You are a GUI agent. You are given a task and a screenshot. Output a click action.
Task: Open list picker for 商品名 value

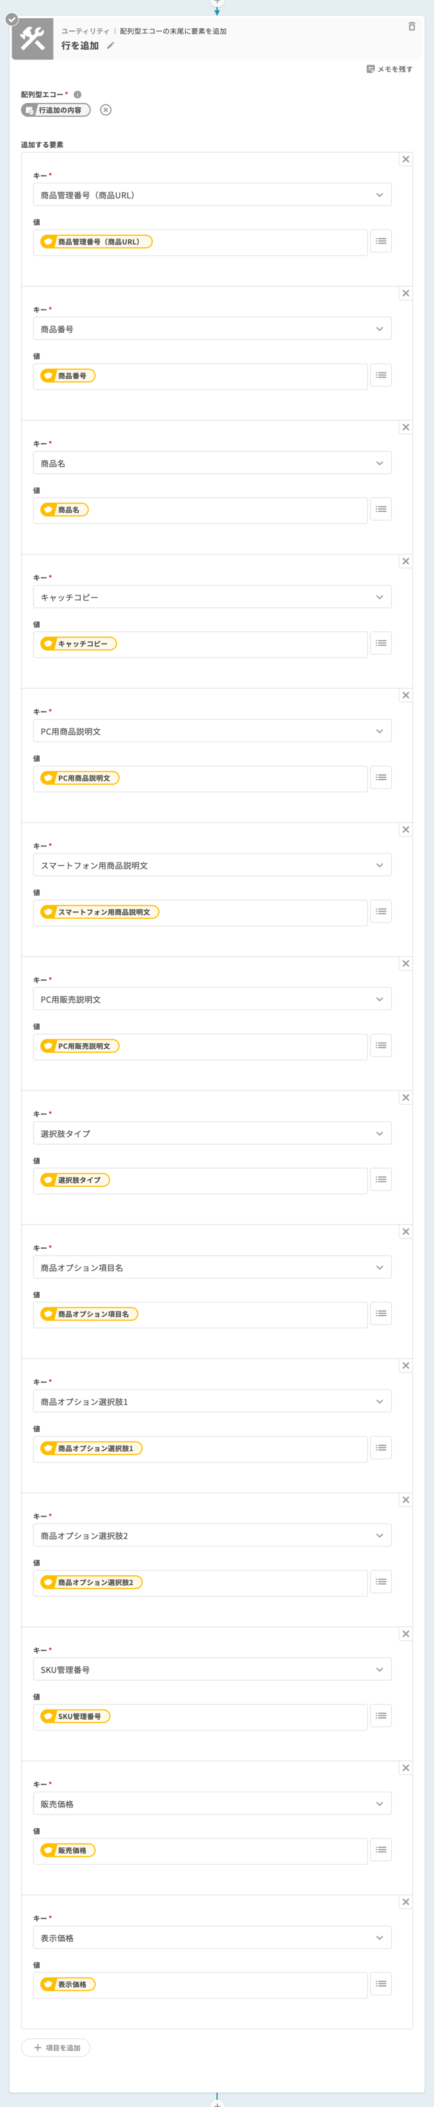coord(381,510)
